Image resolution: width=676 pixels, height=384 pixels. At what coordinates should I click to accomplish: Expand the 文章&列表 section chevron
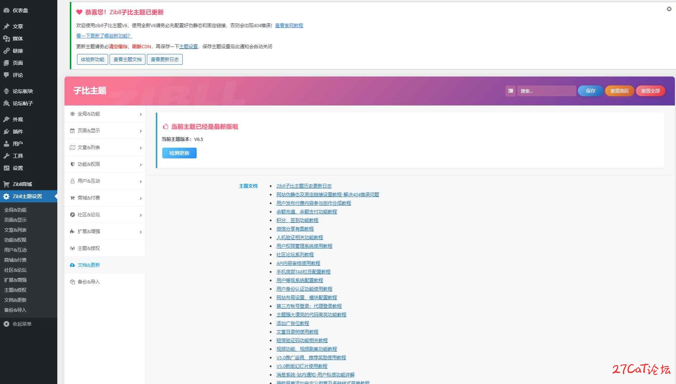(x=140, y=148)
